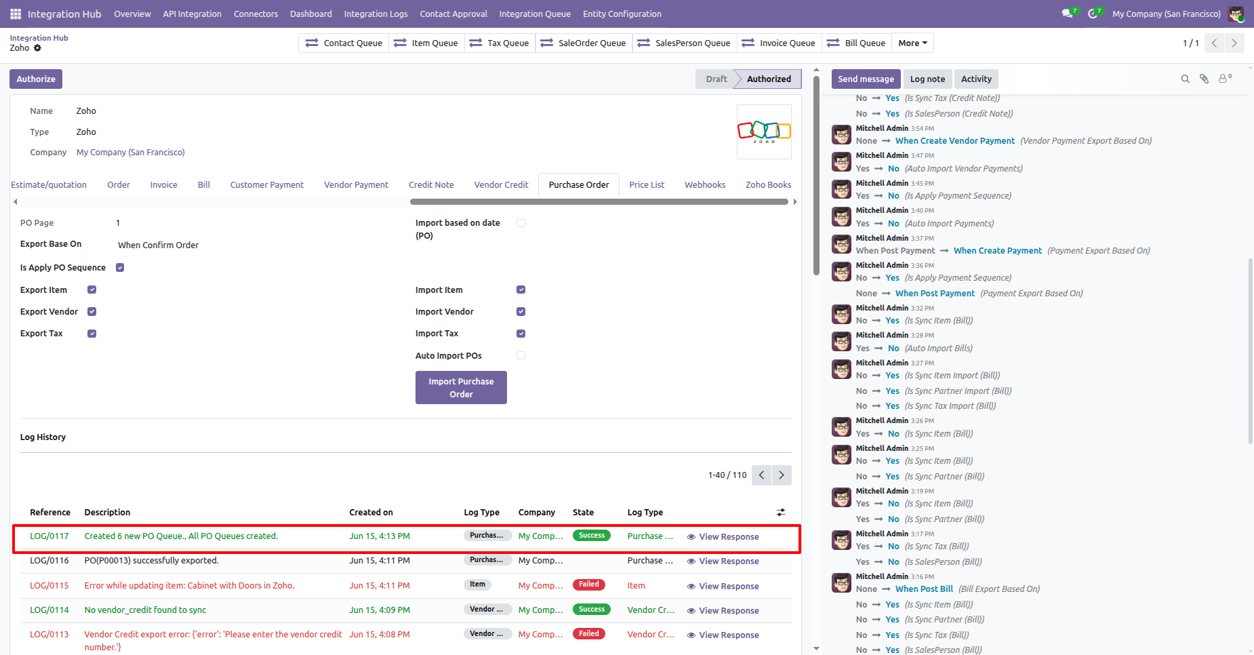The height and width of the screenshot is (655, 1254).
Task: Uncheck Import Tax checkbox
Action: pos(521,334)
